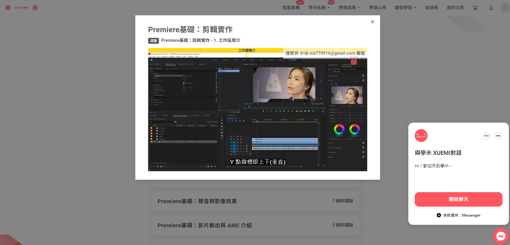Click the XUEMI logo in header
This screenshot has width=510, height=245.
pos(21,7)
